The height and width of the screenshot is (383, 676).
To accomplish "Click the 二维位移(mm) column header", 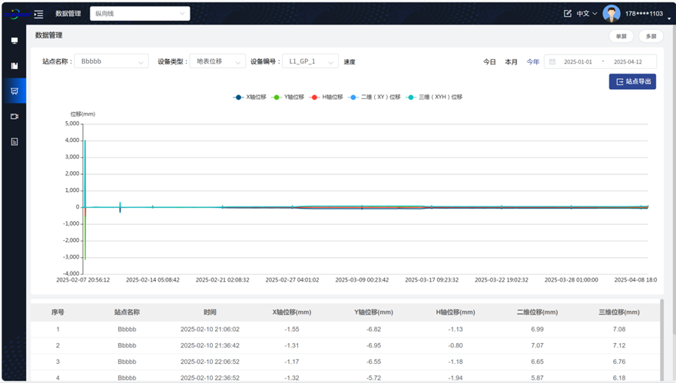I will point(537,312).
